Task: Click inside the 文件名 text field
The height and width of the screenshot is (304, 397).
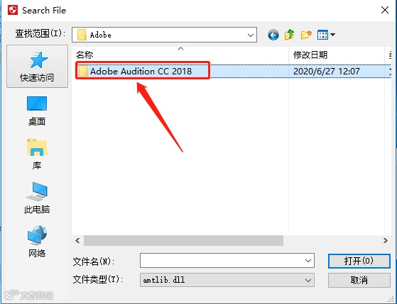Action: (x=222, y=261)
